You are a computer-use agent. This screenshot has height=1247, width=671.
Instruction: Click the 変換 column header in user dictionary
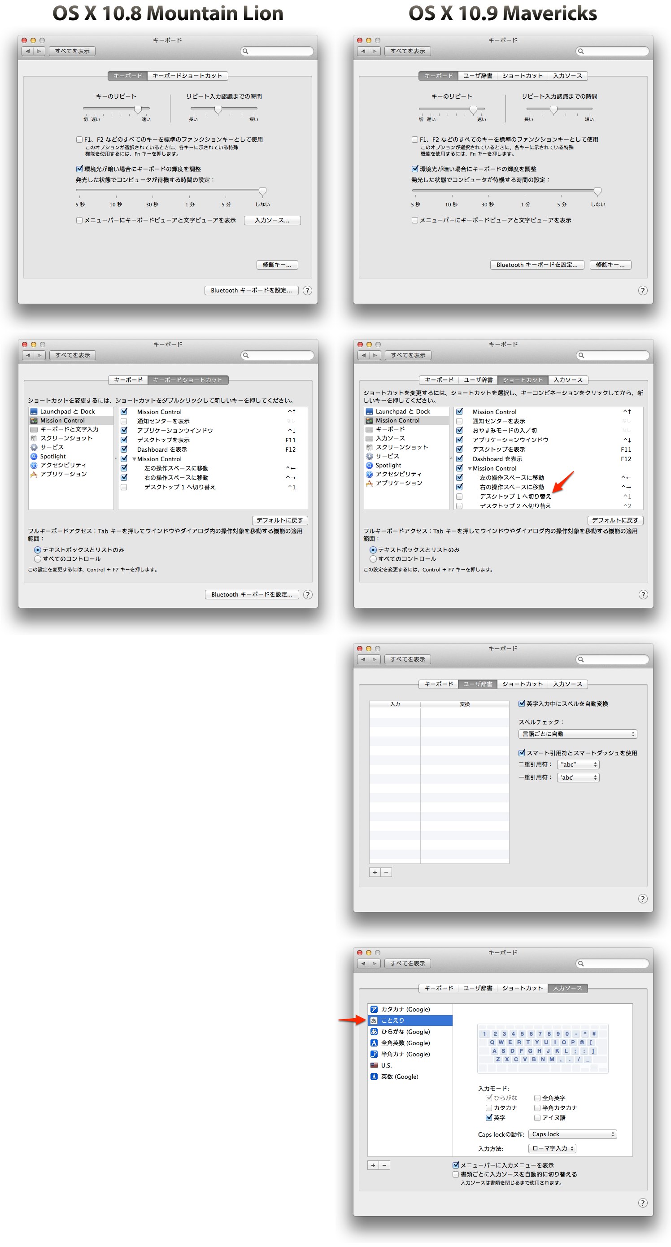pyautogui.click(x=465, y=704)
